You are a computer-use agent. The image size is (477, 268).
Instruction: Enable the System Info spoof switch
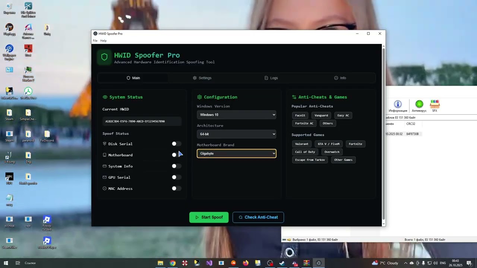pos(176,166)
